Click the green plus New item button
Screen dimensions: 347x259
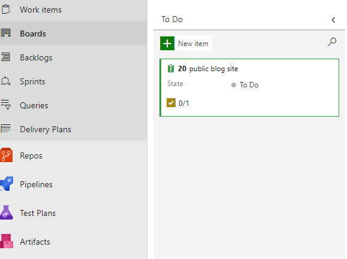click(167, 43)
